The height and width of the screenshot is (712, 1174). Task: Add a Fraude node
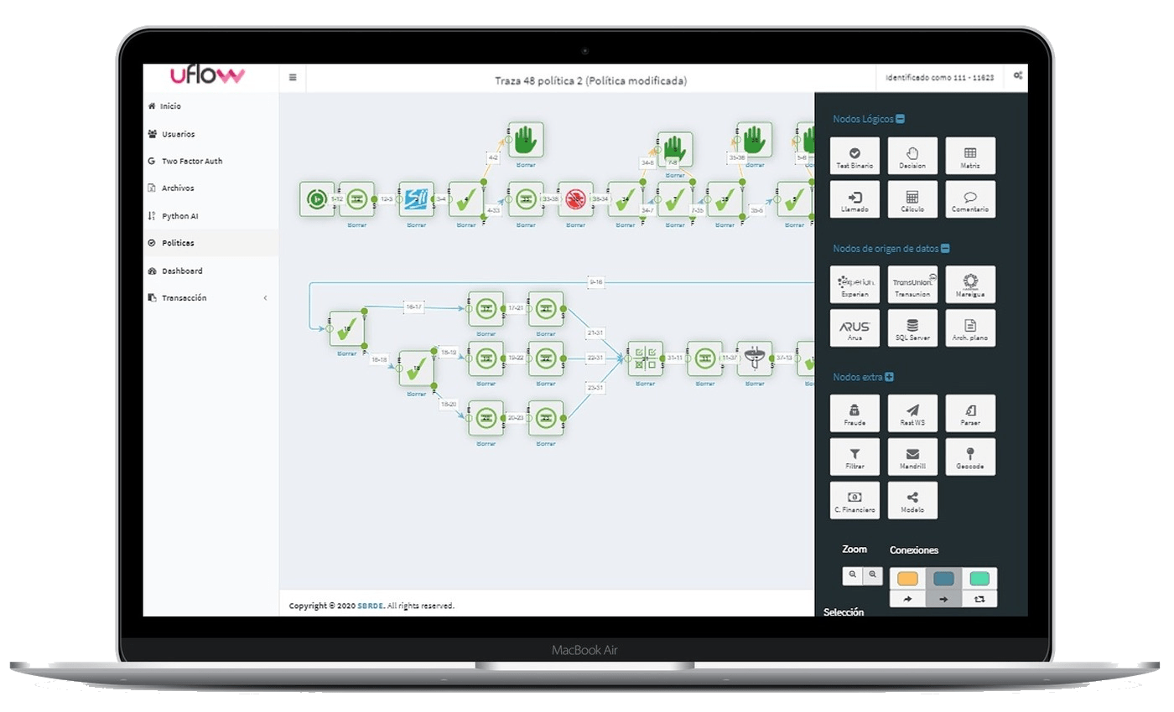(855, 413)
